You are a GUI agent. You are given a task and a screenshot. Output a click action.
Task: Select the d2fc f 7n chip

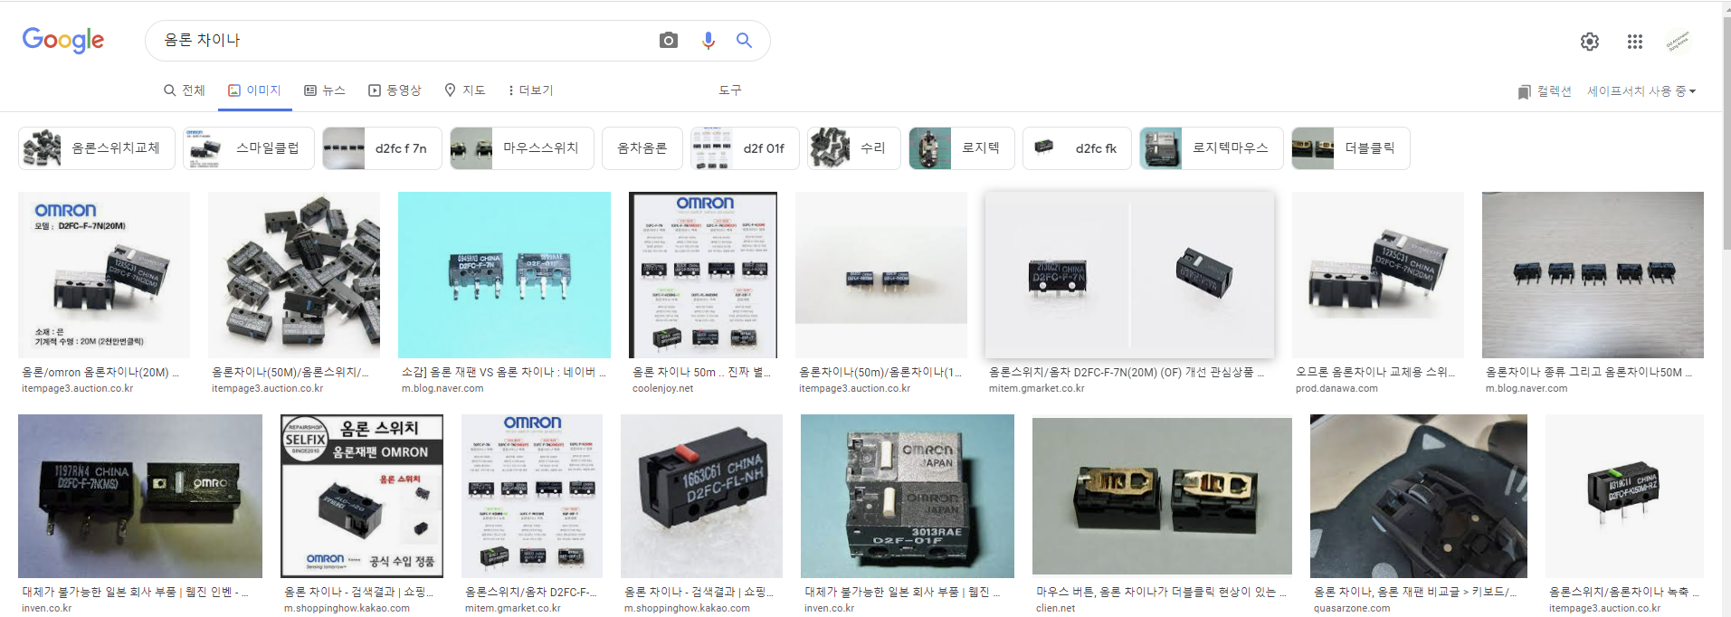(x=382, y=148)
